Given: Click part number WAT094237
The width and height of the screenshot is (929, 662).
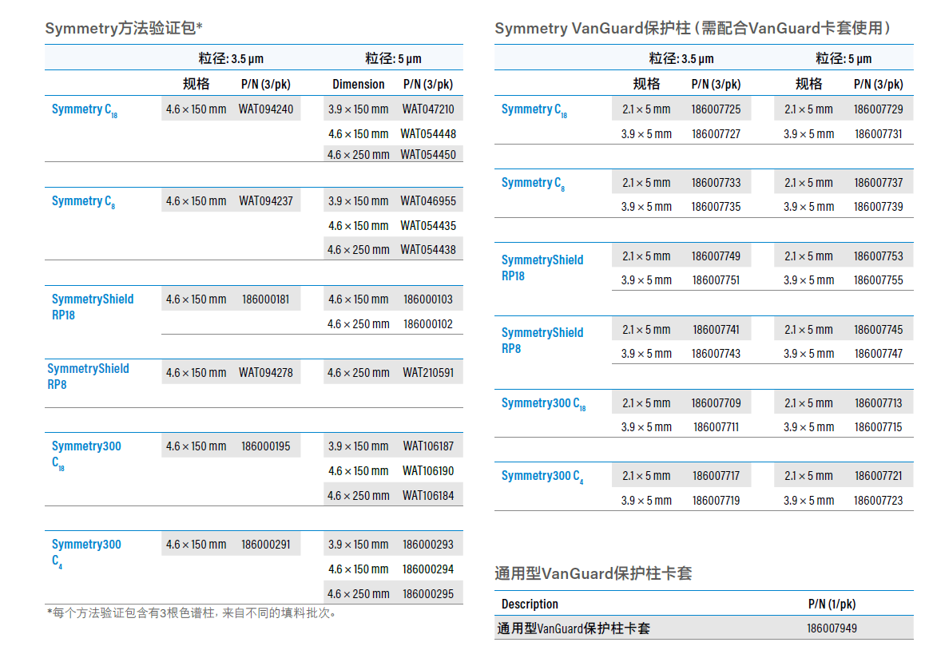Looking at the screenshot, I should coord(265,201).
